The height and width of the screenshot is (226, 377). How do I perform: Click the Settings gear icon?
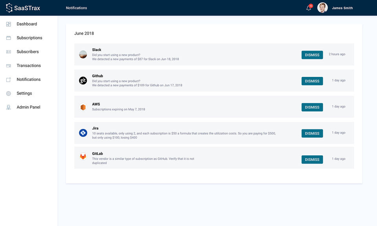click(x=8, y=93)
